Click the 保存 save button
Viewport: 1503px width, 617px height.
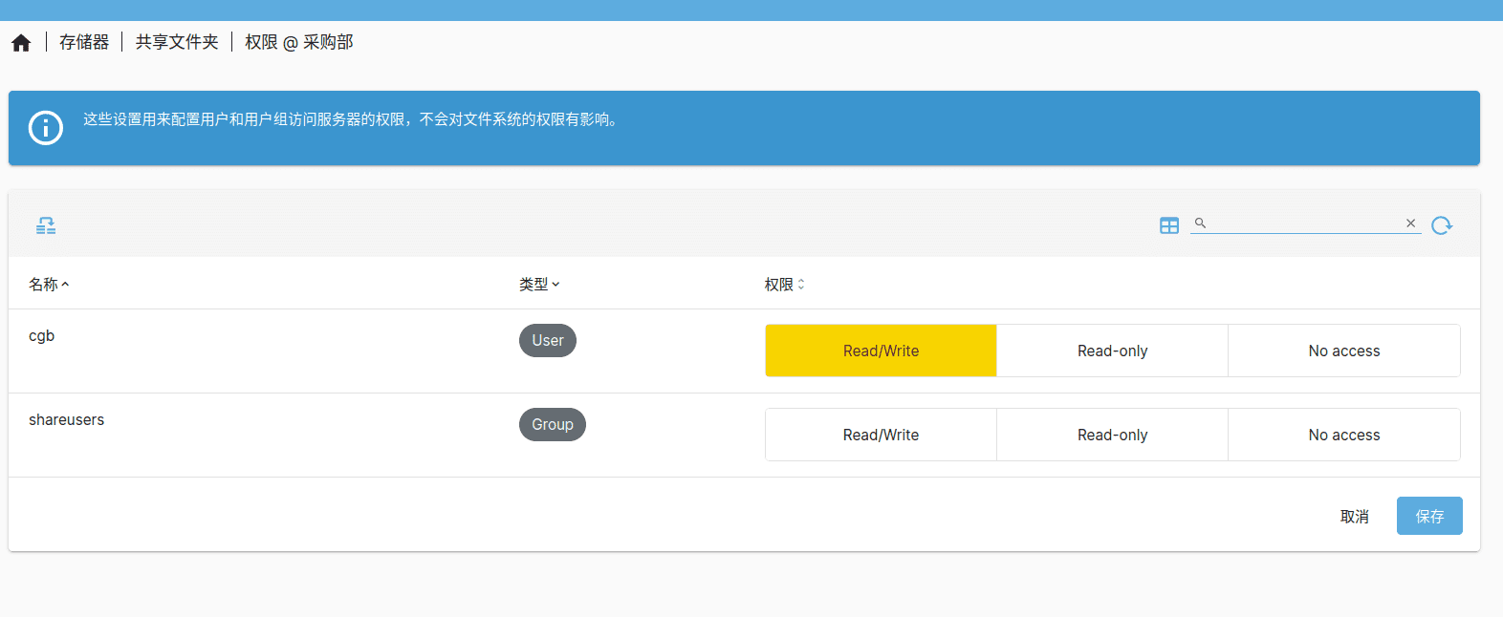pos(1428,516)
